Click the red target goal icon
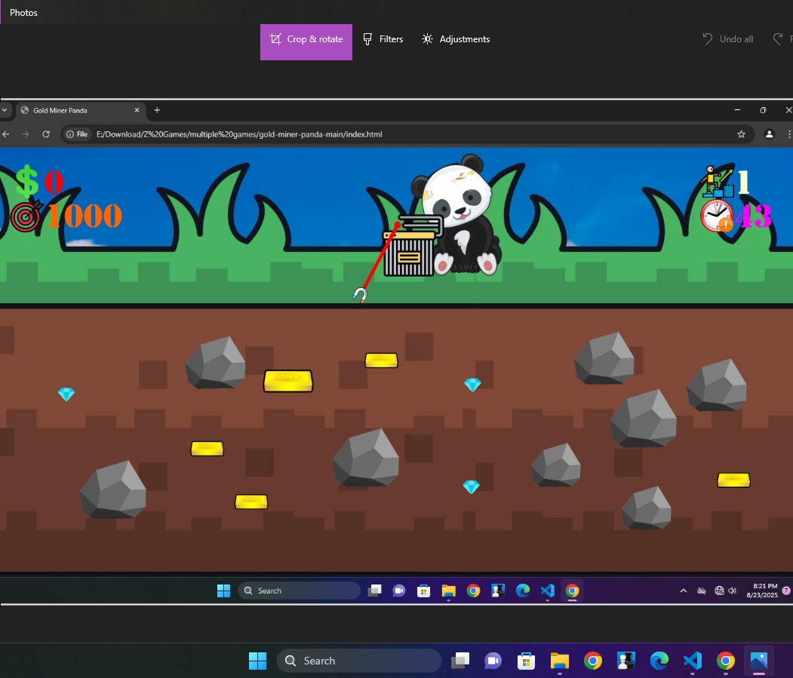 (x=26, y=216)
